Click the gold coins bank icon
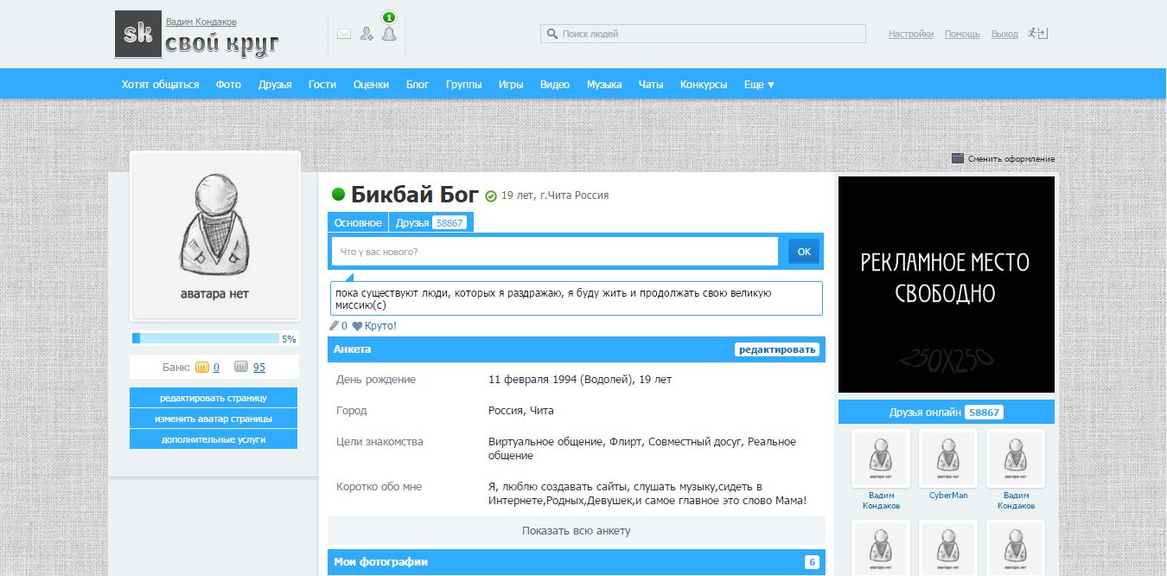Viewport: 1167px width, 576px height. coord(202,367)
